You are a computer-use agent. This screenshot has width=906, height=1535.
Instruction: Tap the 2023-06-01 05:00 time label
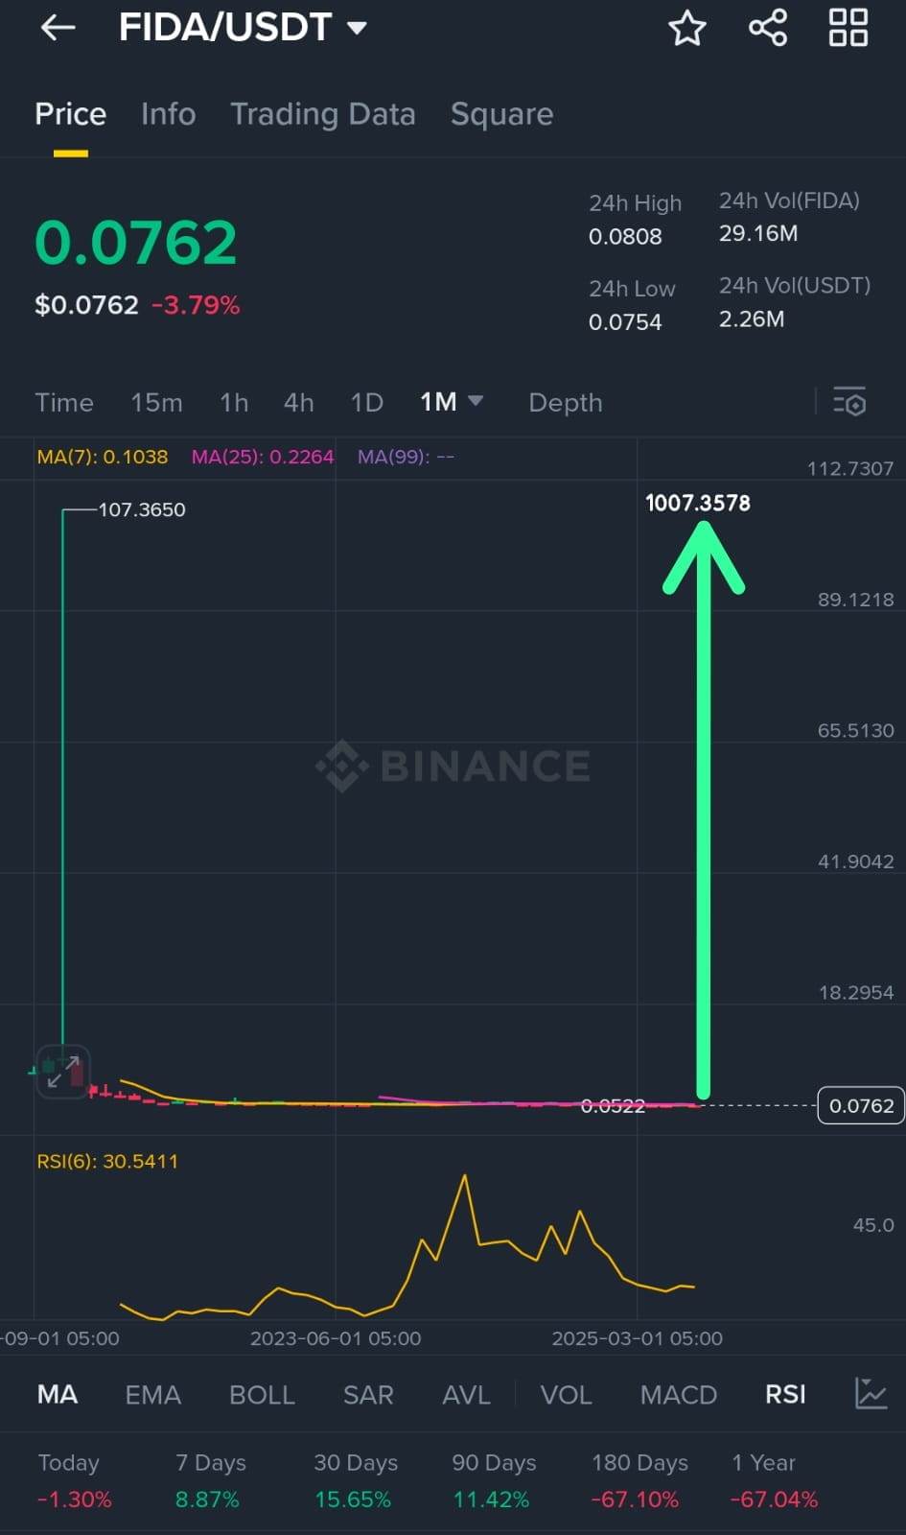pos(336,1338)
